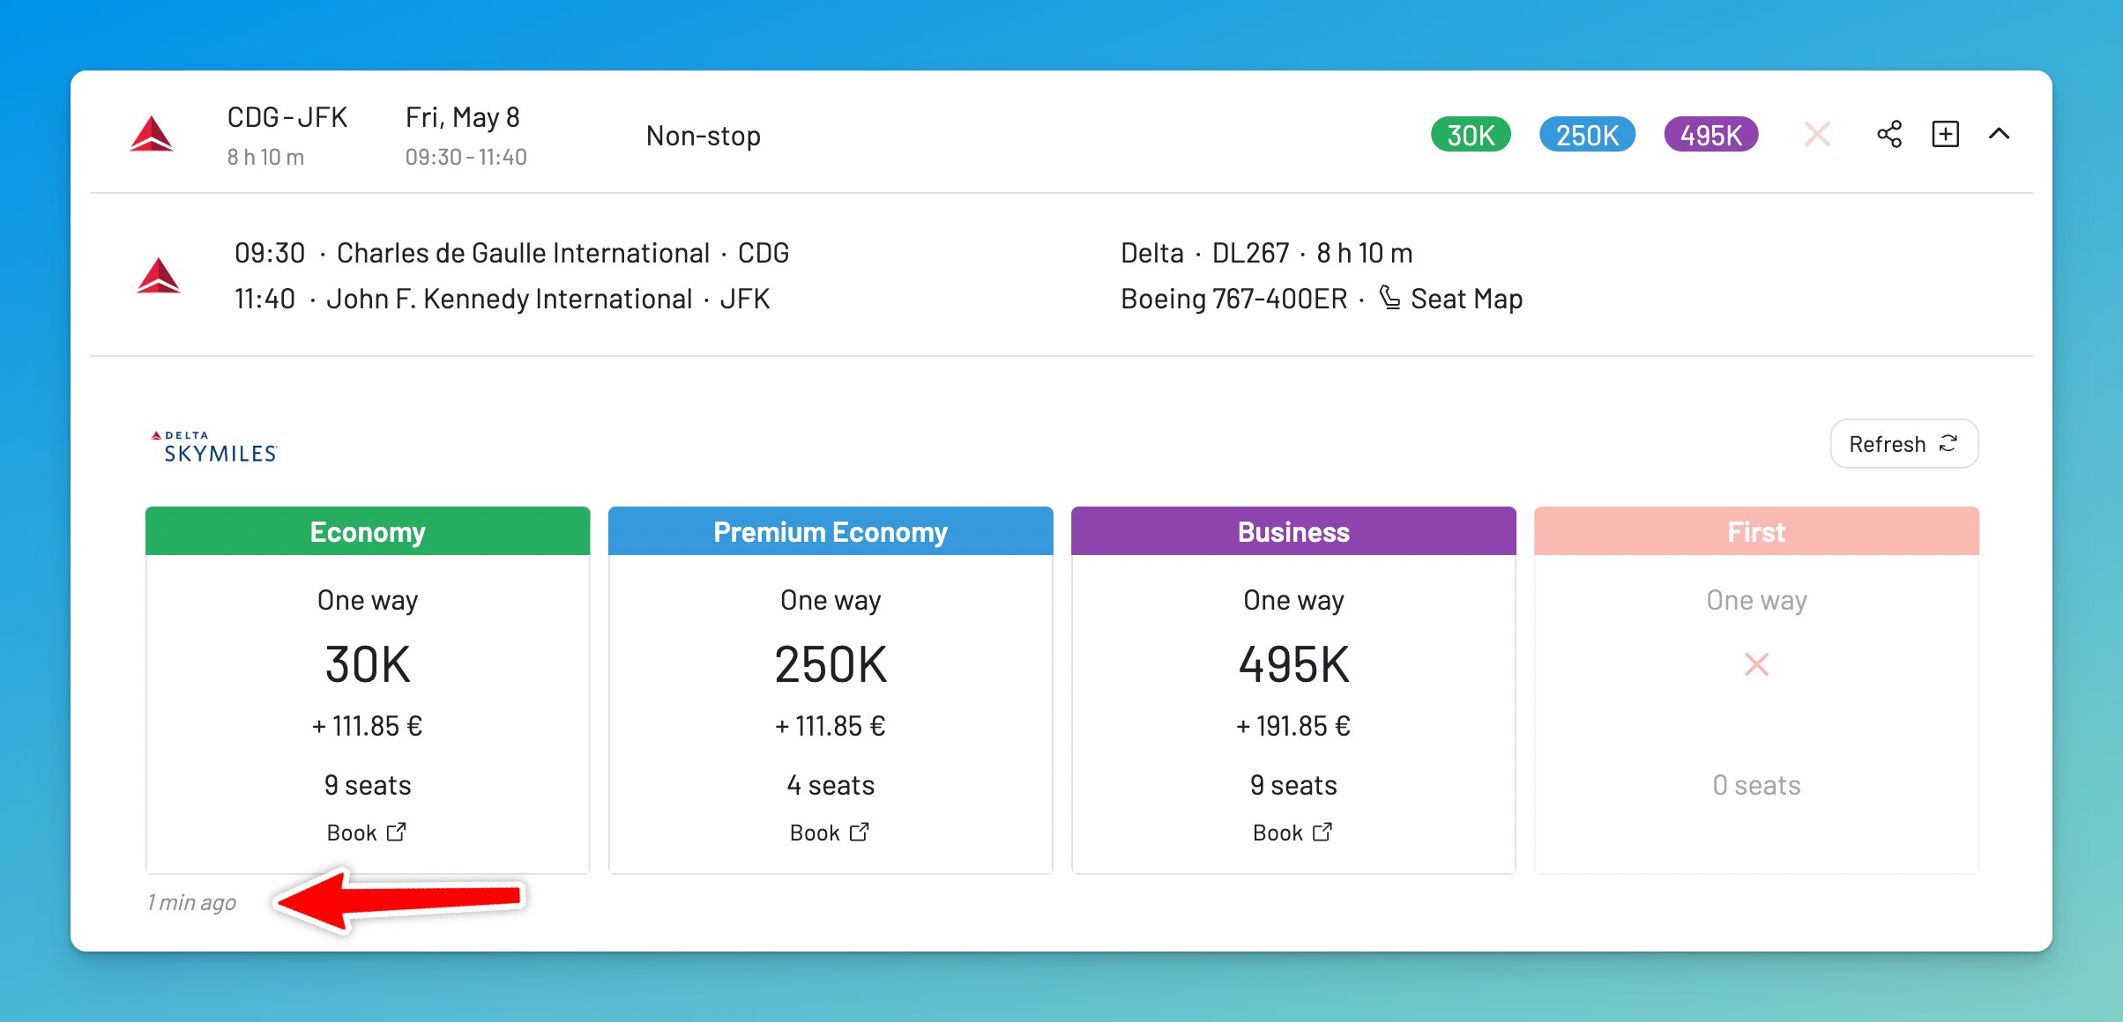The image size is (2123, 1022).
Task: Select the blue 250K mileage badge
Action: (x=1587, y=134)
